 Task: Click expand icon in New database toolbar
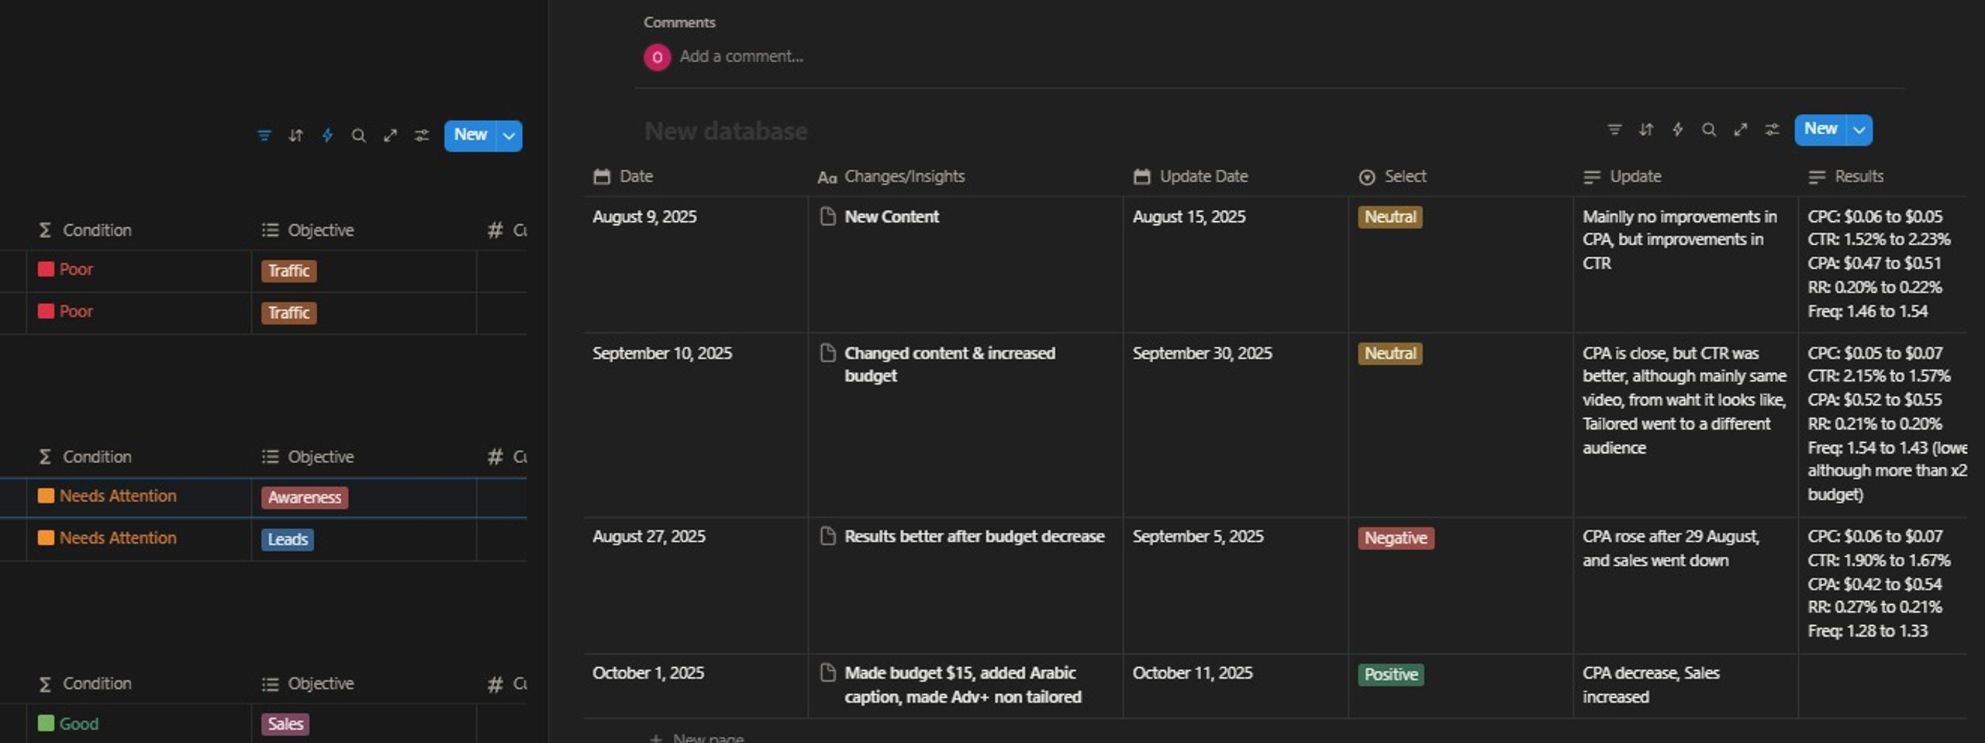[1741, 130]
